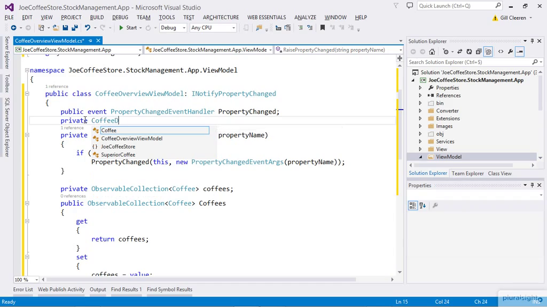
Task: Switch to the Team Explorer tab
Action: coord(467,173)
